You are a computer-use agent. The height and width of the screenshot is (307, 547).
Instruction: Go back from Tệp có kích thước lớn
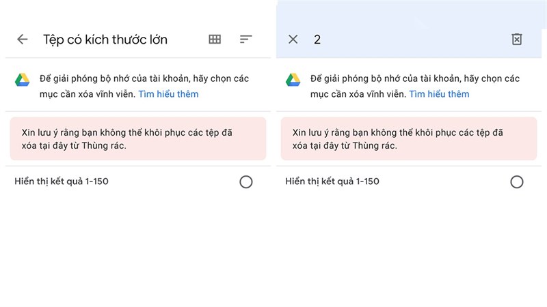point(23,40)
